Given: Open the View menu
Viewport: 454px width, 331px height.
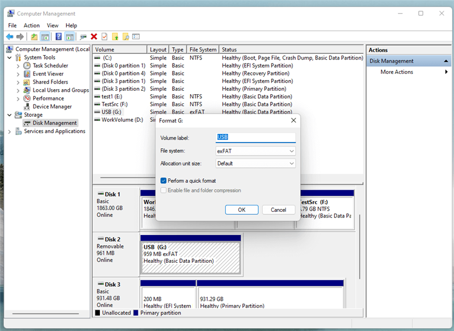Looking at the screenshot, I should point(52,25).
